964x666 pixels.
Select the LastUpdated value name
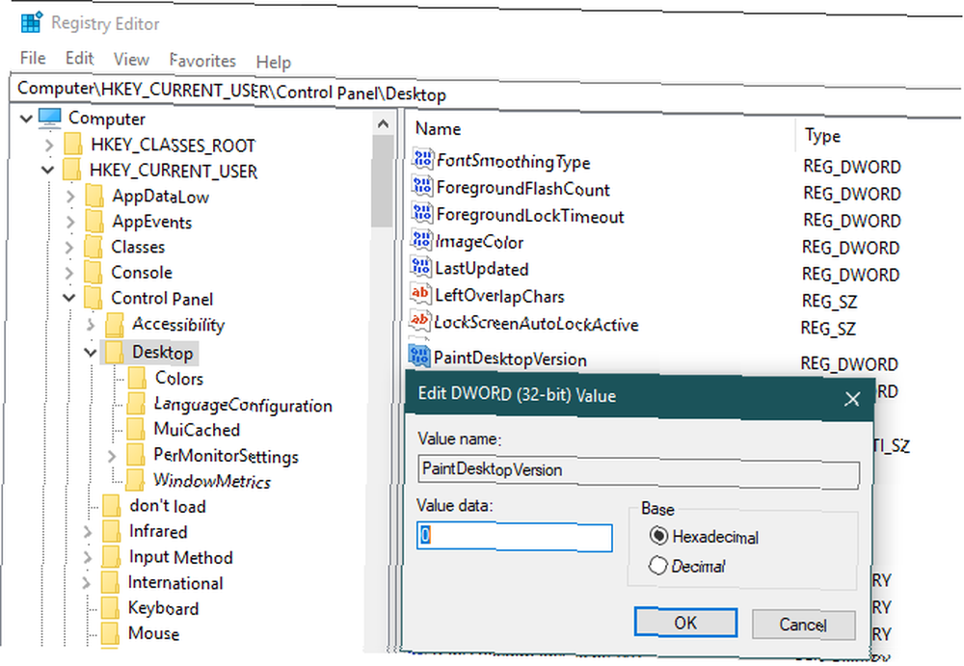click(x=481, y=269)
